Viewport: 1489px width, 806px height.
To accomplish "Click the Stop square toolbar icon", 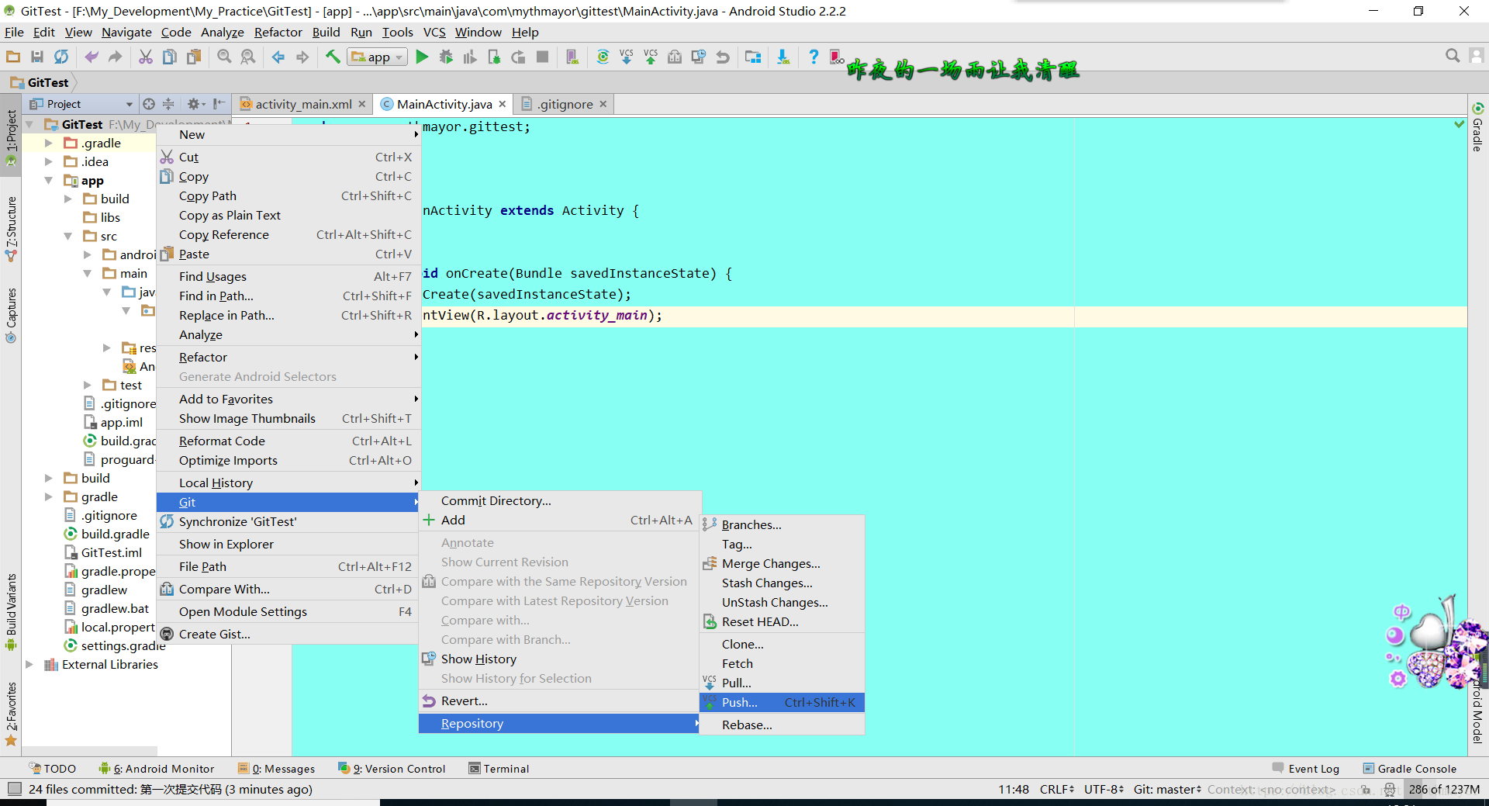I will 543,57.
